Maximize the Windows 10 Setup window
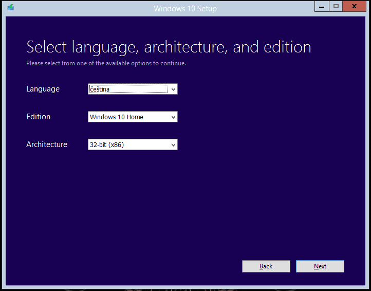Screen dimensions: 371x291 click(x=336, y=6)
